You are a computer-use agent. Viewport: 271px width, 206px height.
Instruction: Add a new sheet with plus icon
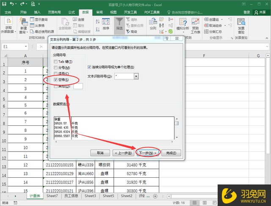pyautogui.click(x=155, y=196)
